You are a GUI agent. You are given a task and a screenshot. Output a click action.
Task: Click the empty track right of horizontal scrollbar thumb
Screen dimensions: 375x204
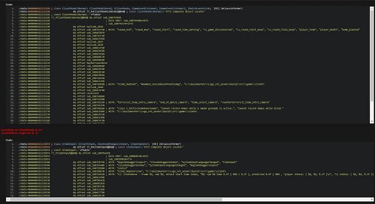(x=296, y=199)
